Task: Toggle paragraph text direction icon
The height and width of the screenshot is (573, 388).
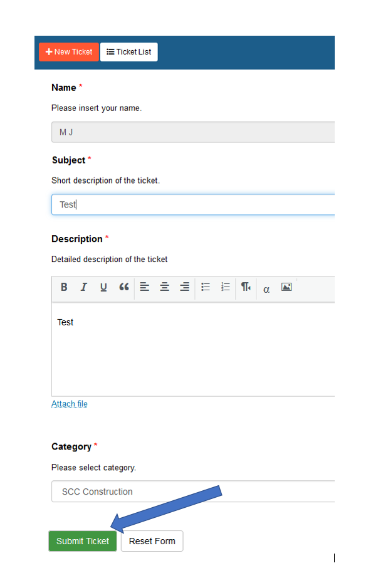Action: tap(246, 287)
